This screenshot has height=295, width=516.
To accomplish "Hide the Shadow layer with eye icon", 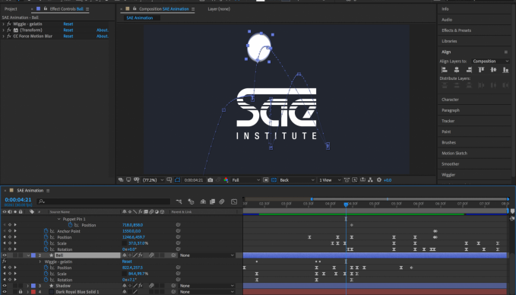I will click(x=5, y=286).
